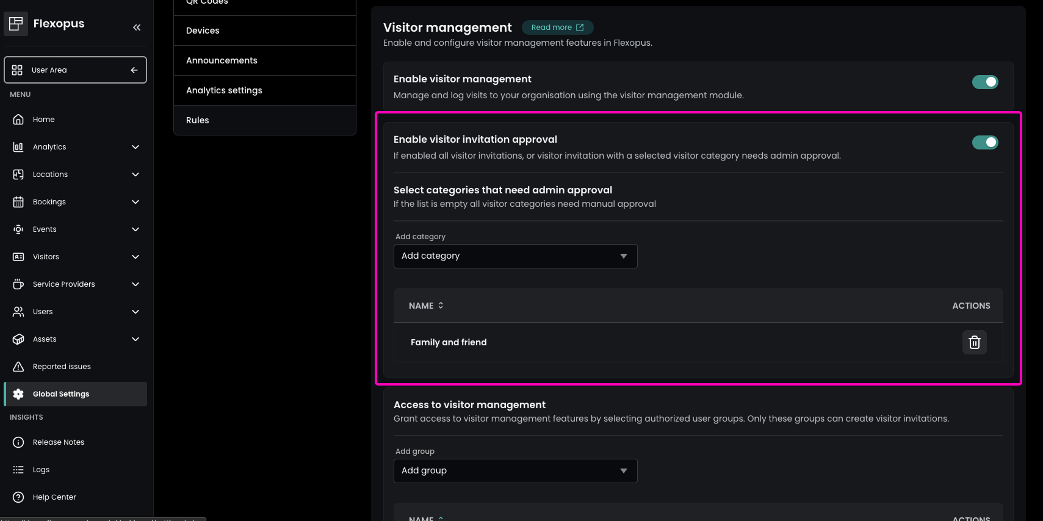The image size is (1043, 521).
Task: Open the Announcements settings section
Action: [222, 60]
